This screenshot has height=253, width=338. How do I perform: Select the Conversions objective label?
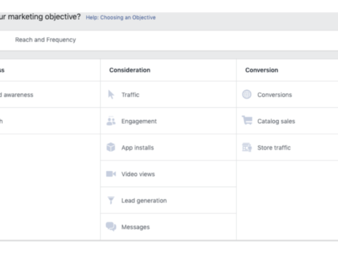click(x=274, y=95)
